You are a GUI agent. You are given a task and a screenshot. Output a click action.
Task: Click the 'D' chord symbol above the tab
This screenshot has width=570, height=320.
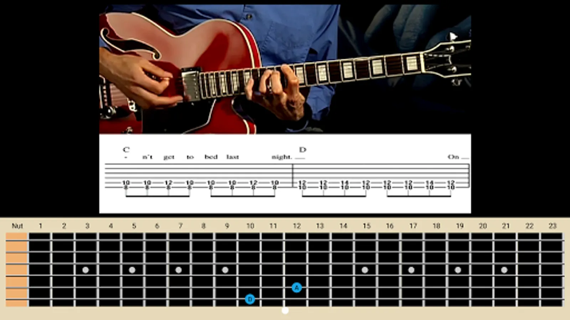[x=303, y=150]
